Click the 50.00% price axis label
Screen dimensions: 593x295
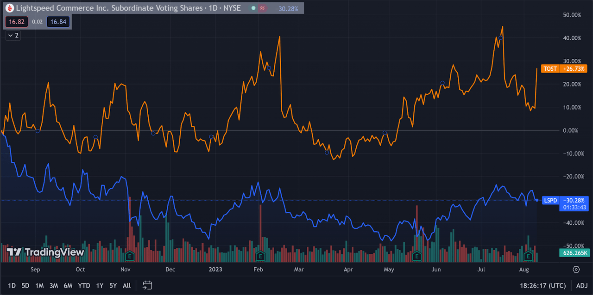pyautogui.click(x=571, y=15)
